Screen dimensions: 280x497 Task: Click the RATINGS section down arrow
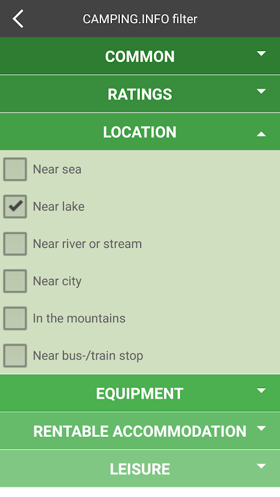point(261,92)
